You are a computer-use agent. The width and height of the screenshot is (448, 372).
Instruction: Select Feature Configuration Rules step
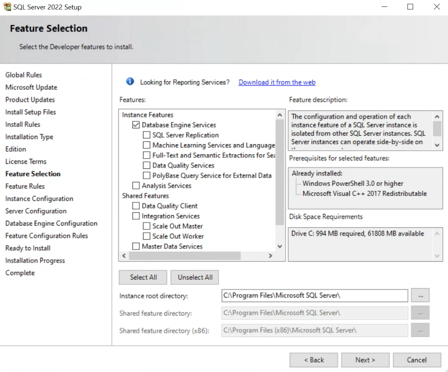point(46,236)
